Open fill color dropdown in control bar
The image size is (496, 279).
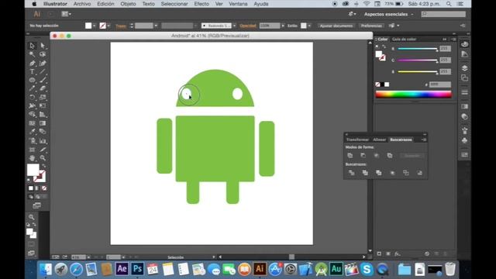coord(95,26)
